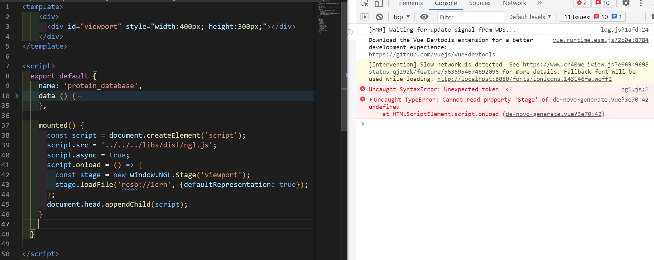
Task: Click the '../../../libs/dist/ngl.js' path string
Action: pos(157,145)
